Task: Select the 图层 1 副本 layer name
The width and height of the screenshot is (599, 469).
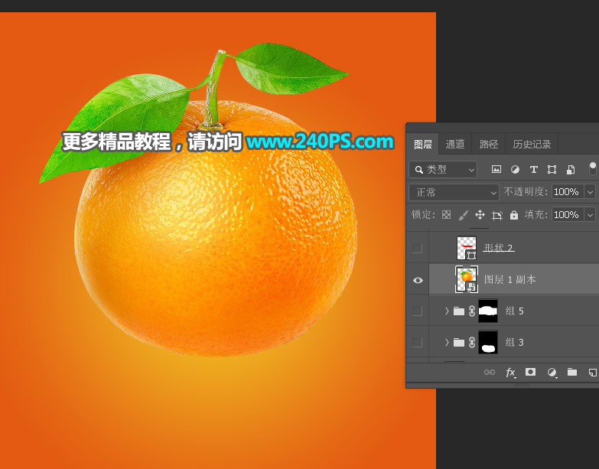Action: point(509,279)
